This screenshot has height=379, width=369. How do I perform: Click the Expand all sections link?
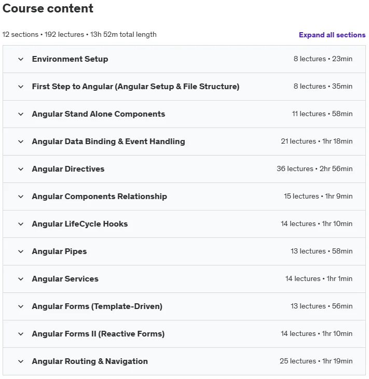pos(332,35)
